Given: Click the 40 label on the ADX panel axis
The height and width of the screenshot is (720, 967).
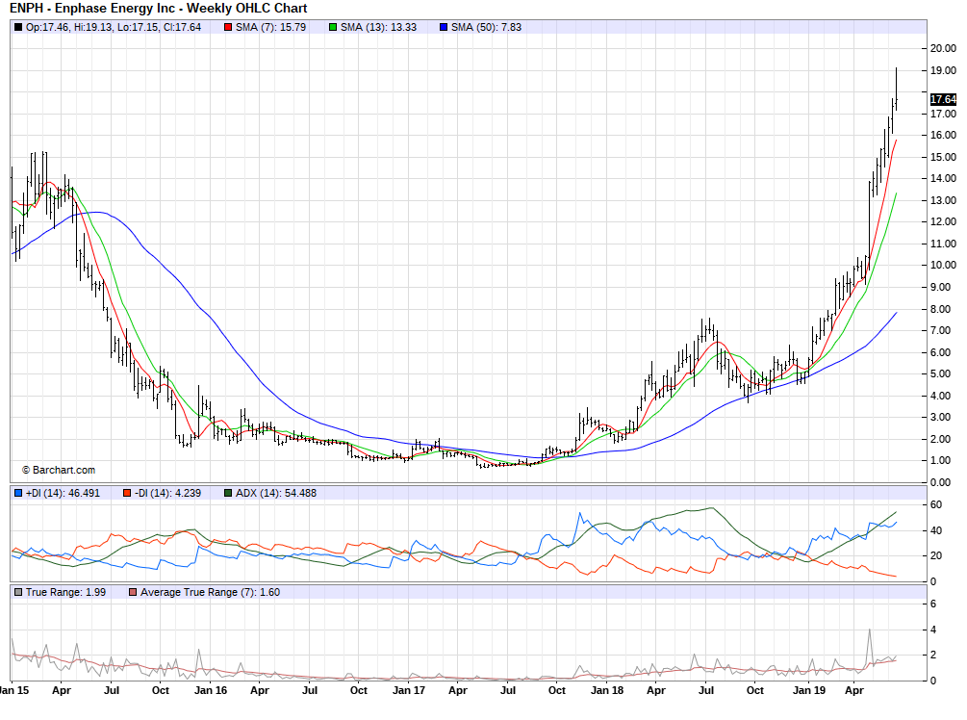Looking at the screenshot, I should 936,530.
